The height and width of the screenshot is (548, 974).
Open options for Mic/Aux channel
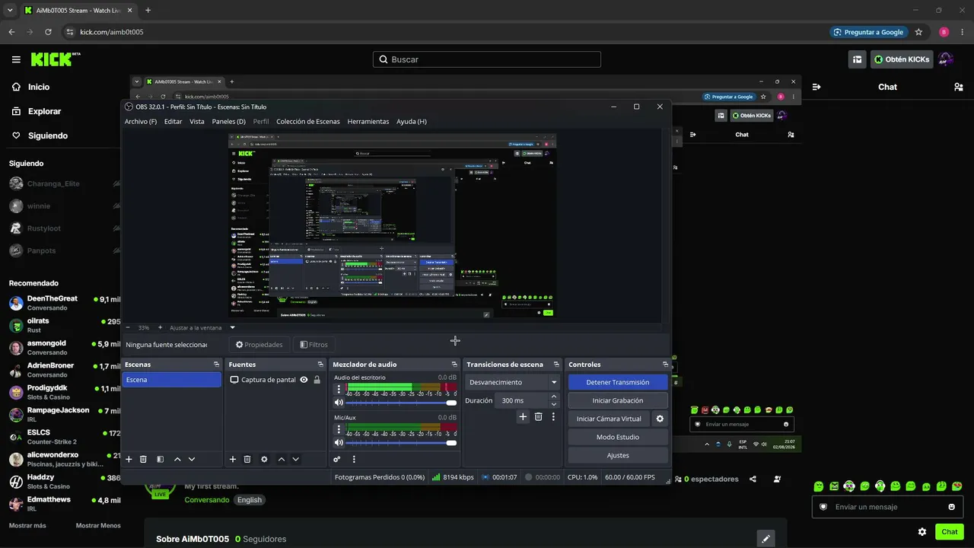(339, 429)
